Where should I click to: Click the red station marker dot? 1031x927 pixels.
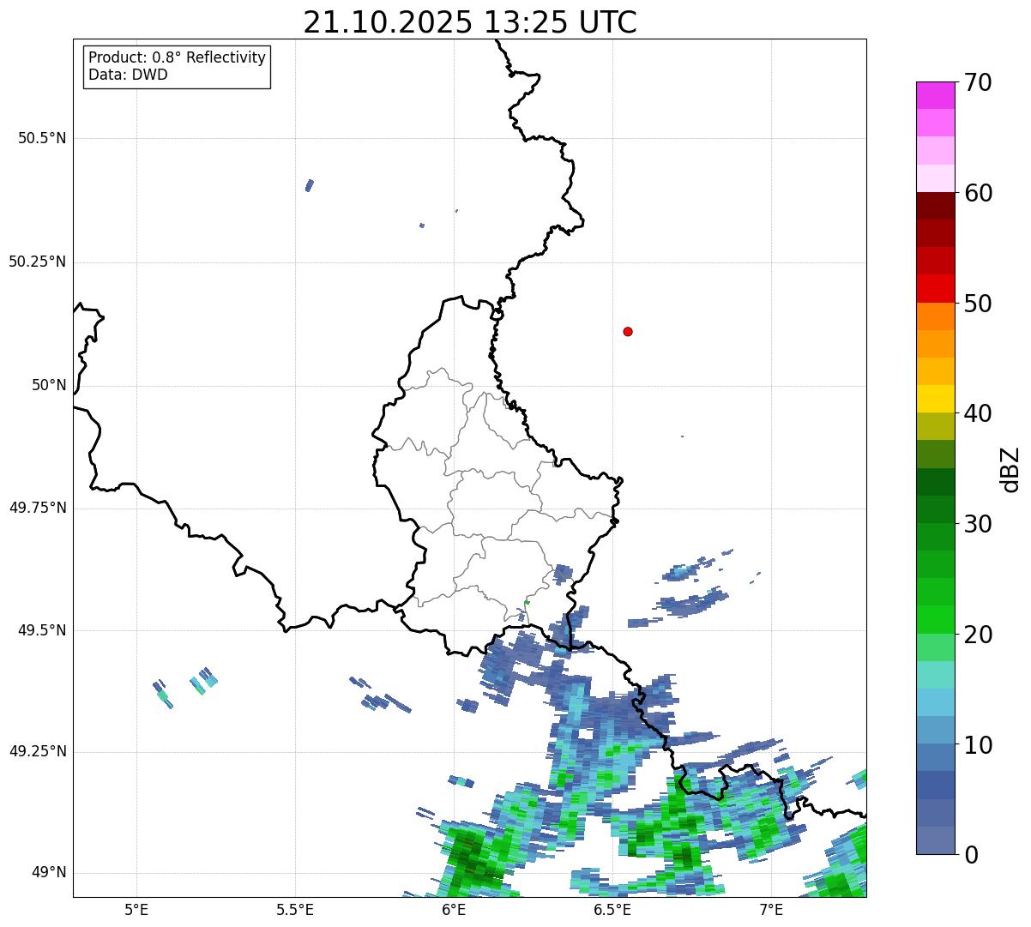pos(628,331)
